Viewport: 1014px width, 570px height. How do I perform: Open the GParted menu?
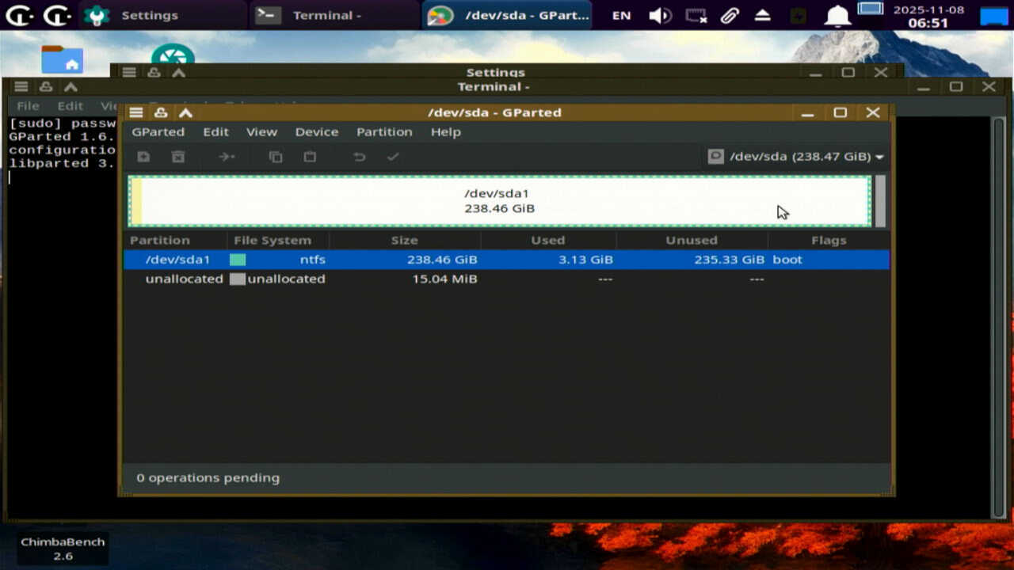click(158, 132)
